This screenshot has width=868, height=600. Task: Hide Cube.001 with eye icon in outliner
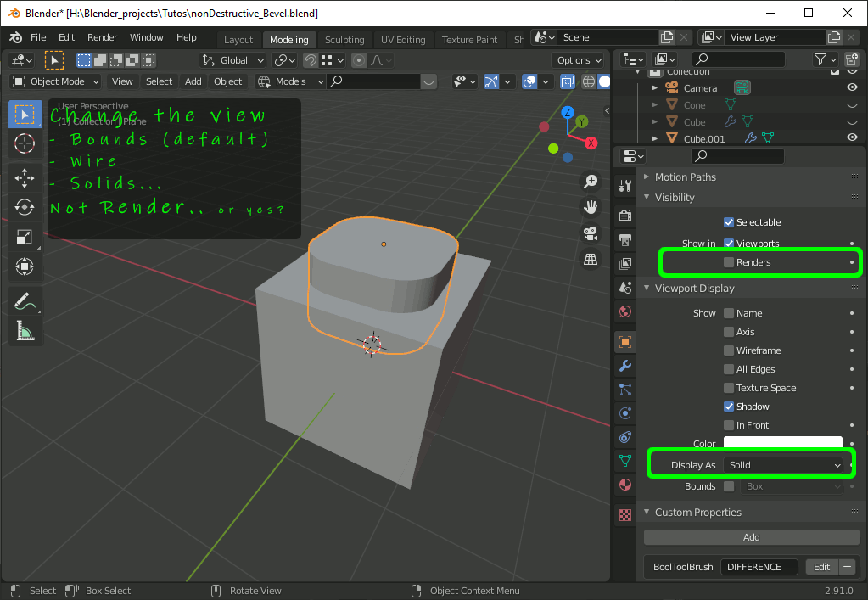(852, 137)
